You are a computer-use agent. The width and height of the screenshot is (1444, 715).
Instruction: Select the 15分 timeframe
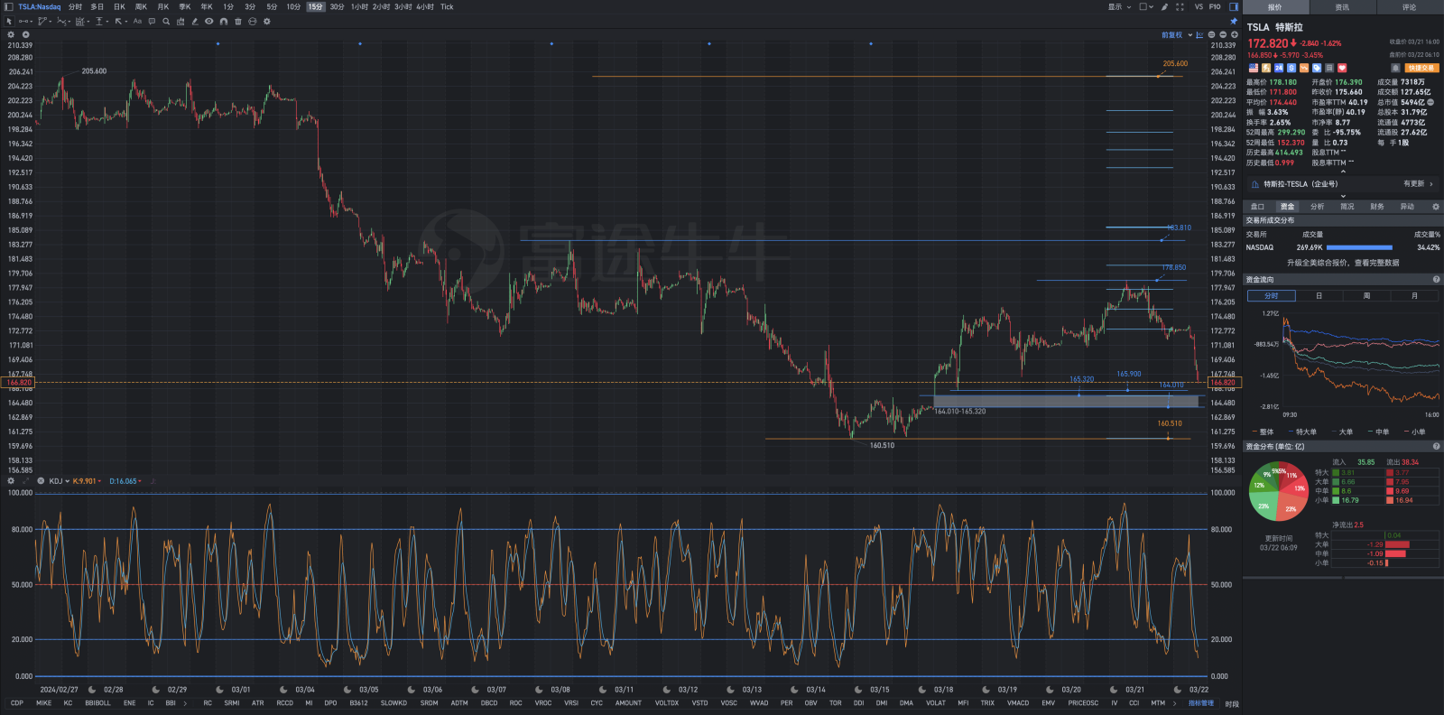pos(315,6)
